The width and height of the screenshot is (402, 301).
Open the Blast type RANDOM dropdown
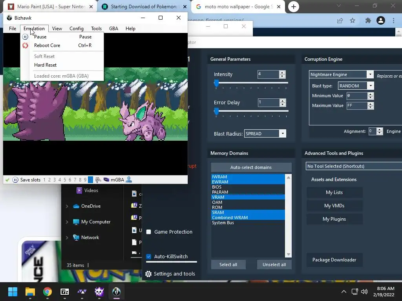[371, 86]
